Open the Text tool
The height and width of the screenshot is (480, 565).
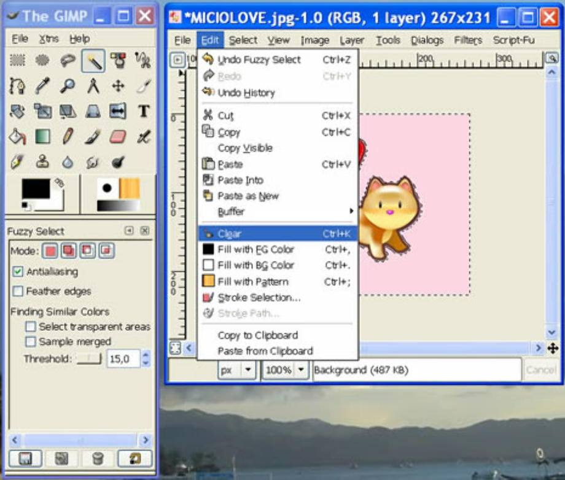click(x=143, y=110)
